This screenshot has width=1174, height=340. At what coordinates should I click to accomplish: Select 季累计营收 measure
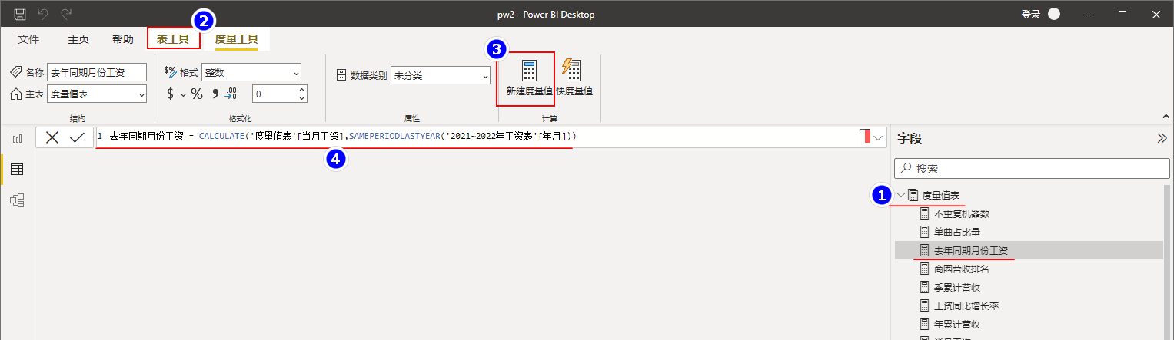[956, 287]
